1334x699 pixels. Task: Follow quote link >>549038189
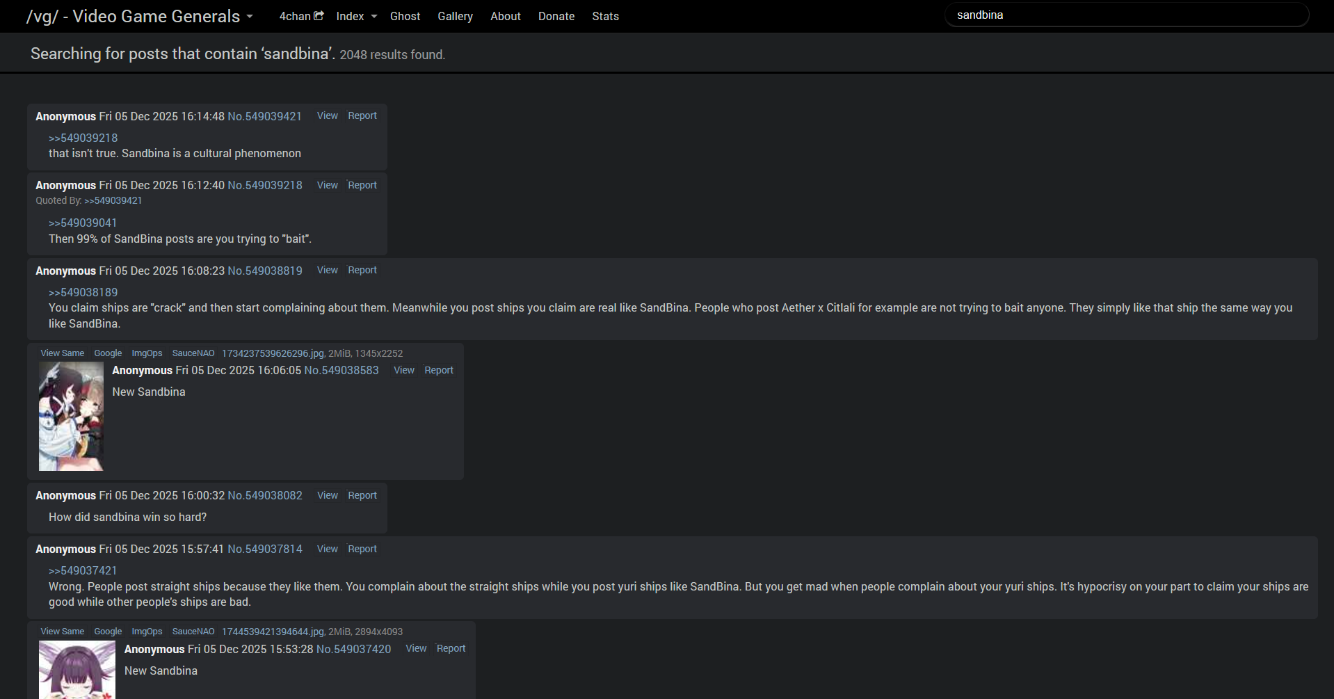(x=83, y=292)
